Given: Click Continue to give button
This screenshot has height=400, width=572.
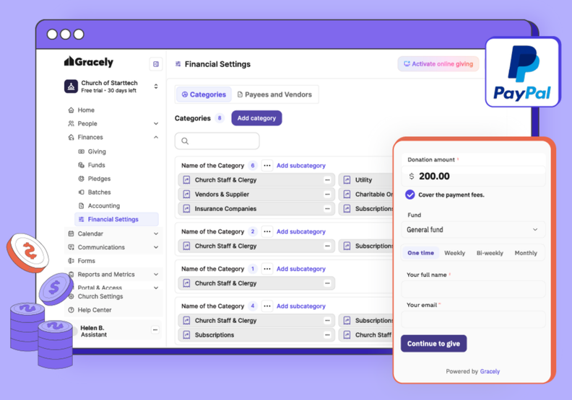Looking at the screenshot, I should (433, 344).
